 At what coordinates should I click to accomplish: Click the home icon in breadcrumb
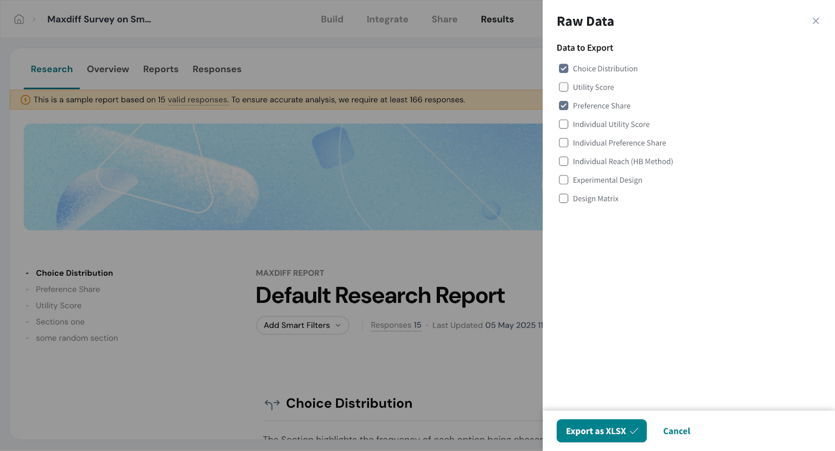tap(19, 19)
